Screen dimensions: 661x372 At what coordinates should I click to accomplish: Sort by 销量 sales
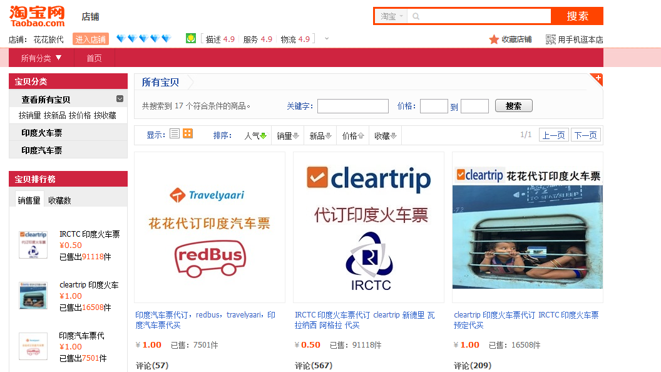[x=288, y=136]
